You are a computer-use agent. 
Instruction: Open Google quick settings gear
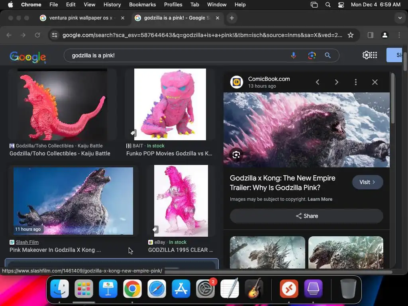pos(366,55)
